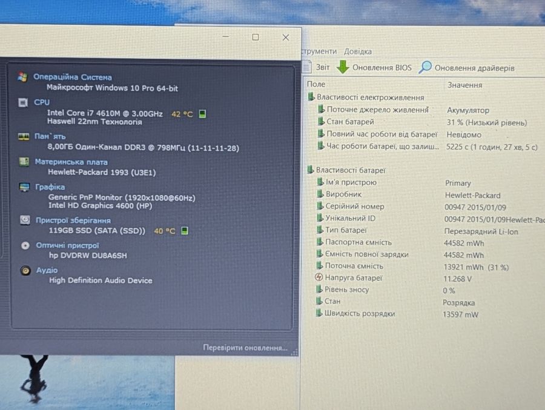545x410 pixels.
Task: Open the CPU section link
Action: [42, 102]
